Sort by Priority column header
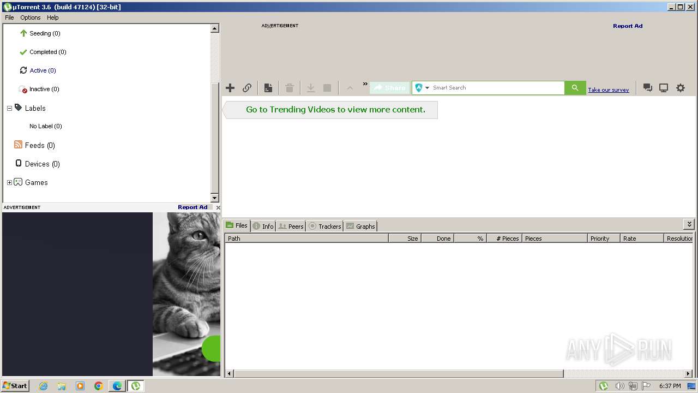 (x=604, y=239)
